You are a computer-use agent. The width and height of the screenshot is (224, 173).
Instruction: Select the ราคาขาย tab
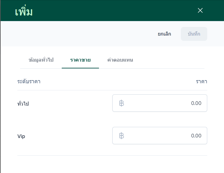click(80, 60)
